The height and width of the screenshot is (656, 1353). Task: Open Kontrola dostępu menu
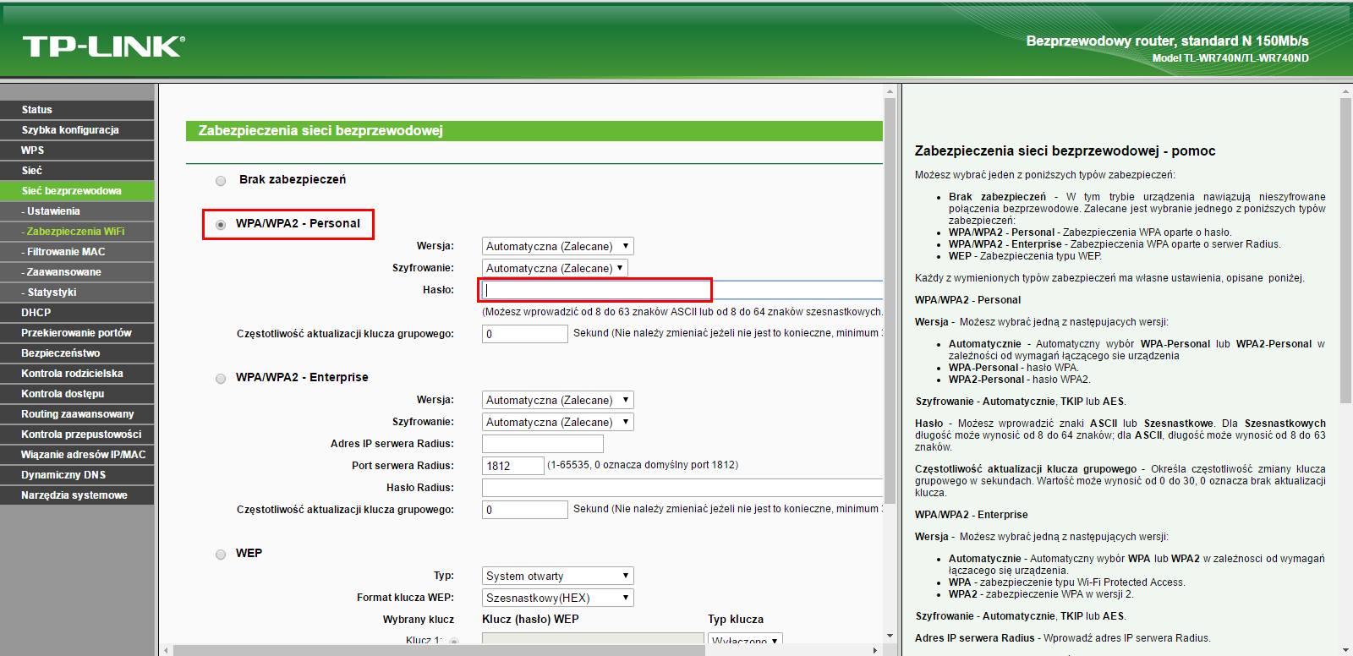77,394
